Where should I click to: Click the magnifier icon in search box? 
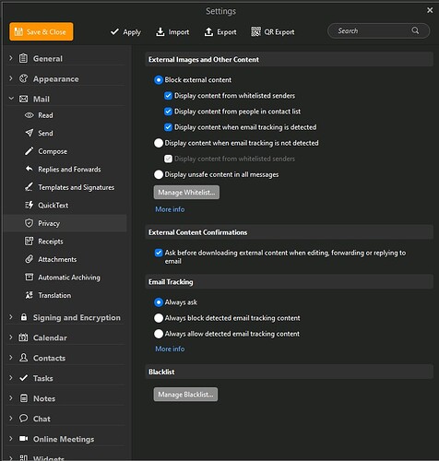tap(415, 30)
